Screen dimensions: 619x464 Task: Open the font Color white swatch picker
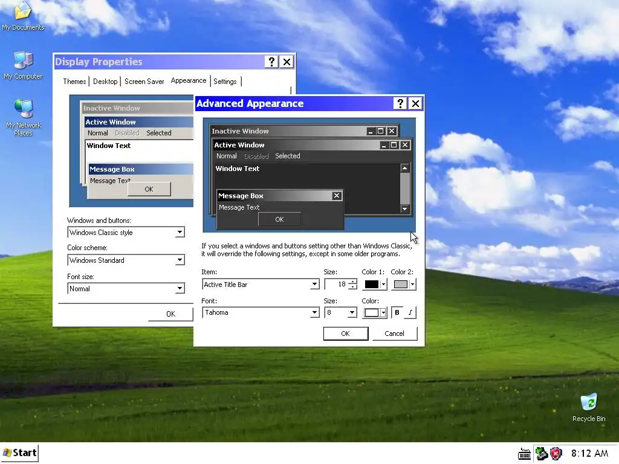pyautogui.click(x=375, y=312)
